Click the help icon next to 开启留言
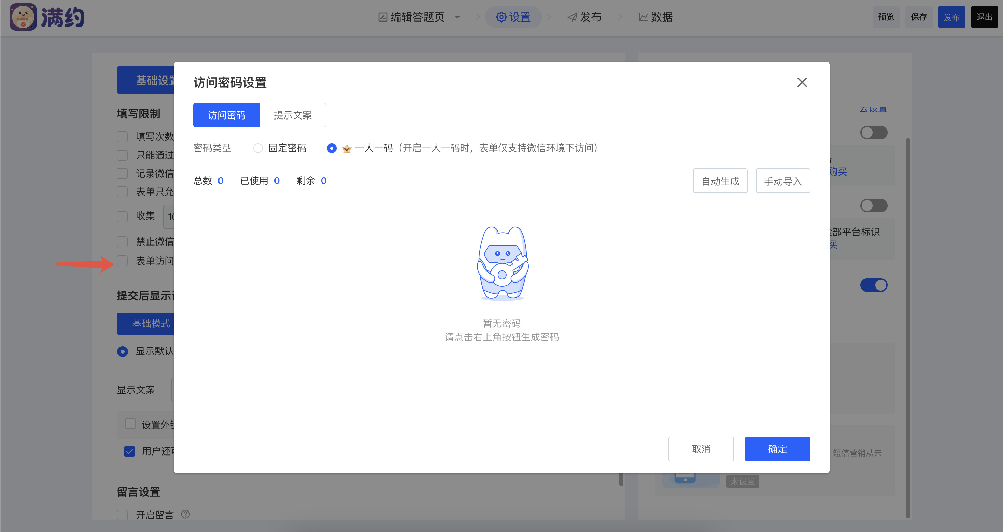This screenshot has width=1003, height=532. (x=185, y=514)
